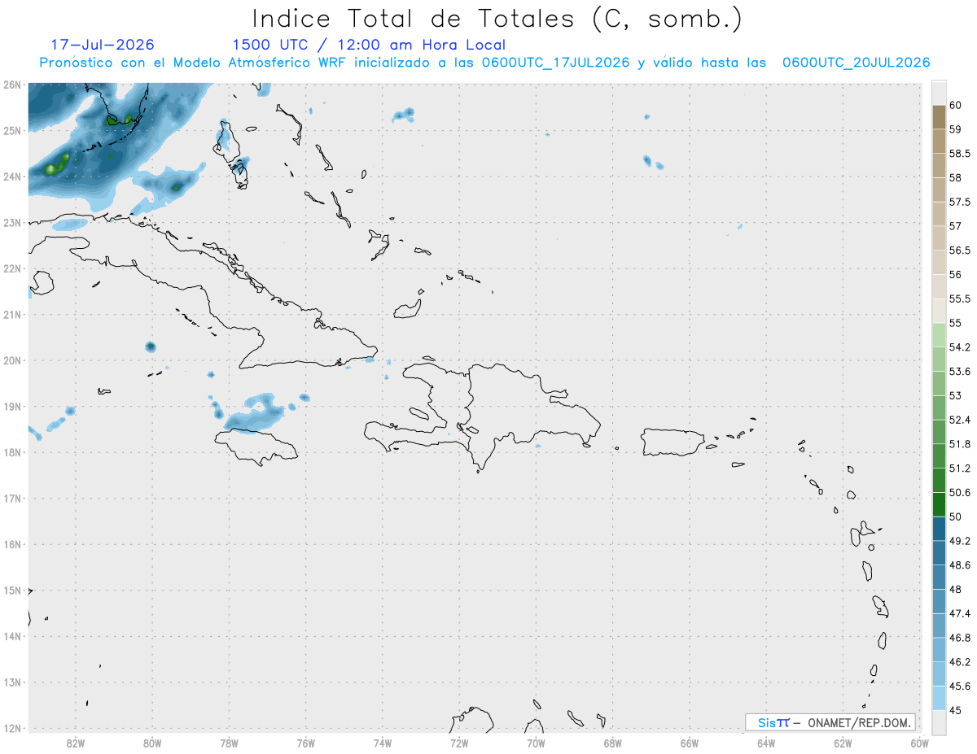This screenshot has height=754, width=977.
Task: Click the dark green swatch between 50 and 50.6
Action: tap(939, 504)
